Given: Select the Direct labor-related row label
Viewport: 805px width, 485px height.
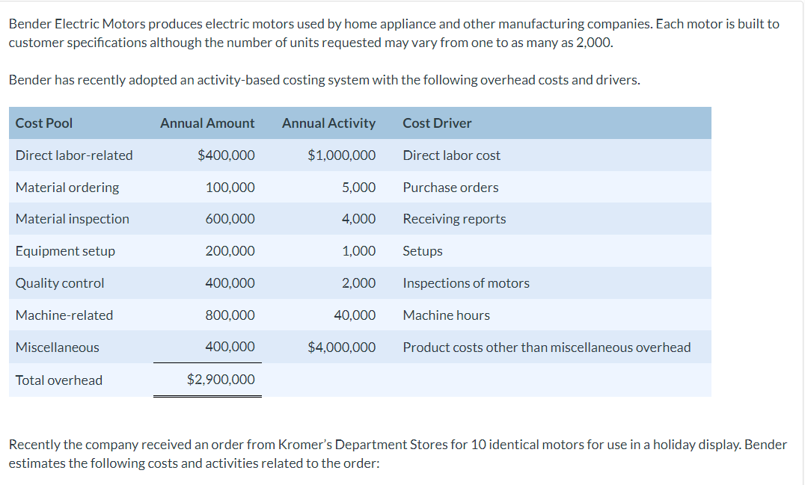Looking at the screenshot, I should click(x=74, y=155).
